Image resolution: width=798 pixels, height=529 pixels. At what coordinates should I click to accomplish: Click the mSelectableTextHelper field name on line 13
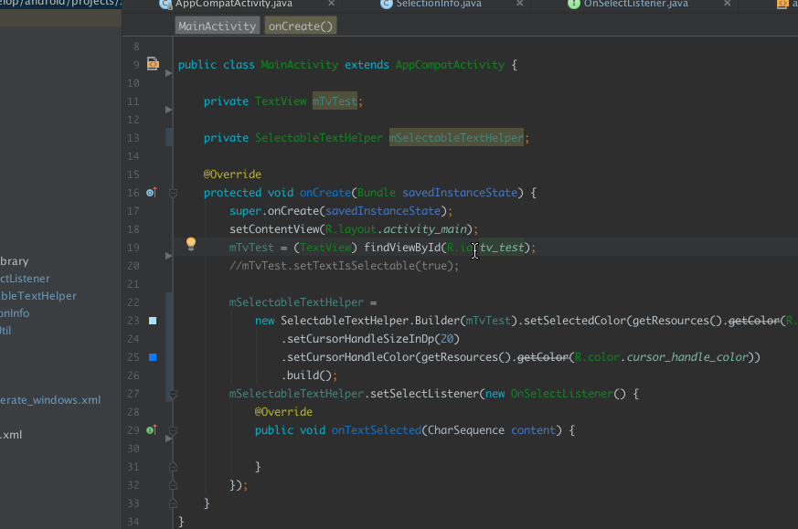click(456, 138)
